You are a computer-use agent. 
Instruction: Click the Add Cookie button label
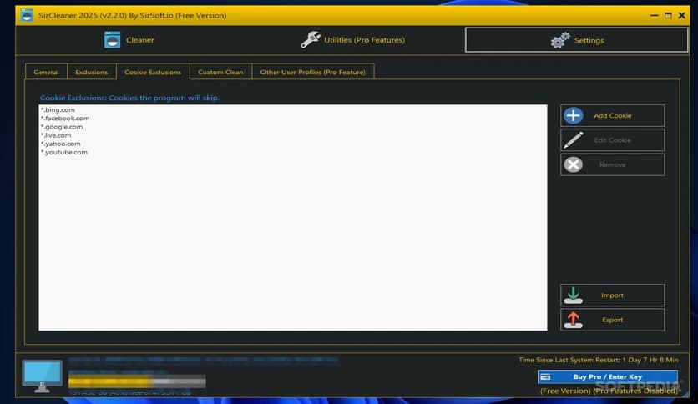coord(613,116)
